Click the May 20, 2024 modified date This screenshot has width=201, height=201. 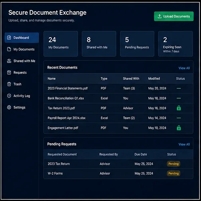(x=157, y=88)
